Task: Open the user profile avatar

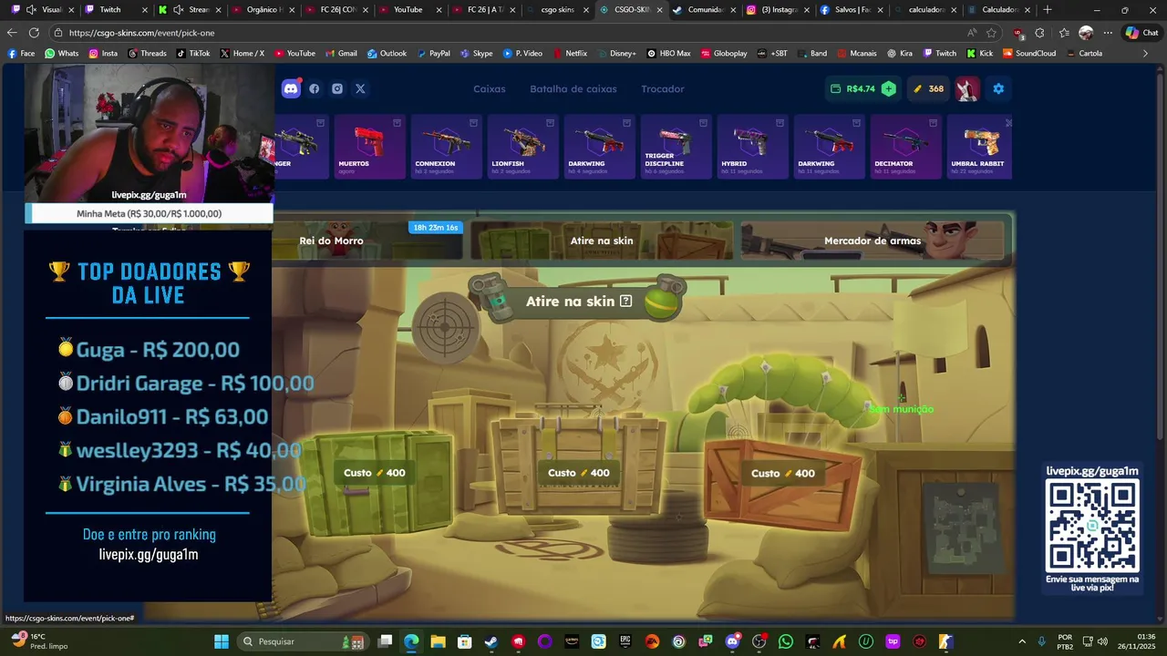Action: (967, 88)
